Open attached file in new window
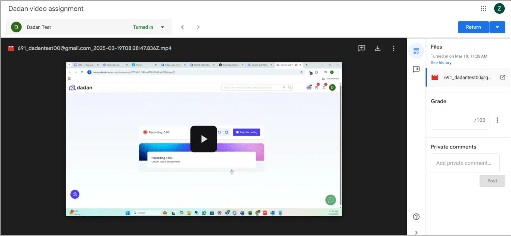Screen dimensions: 511x236 503,77
